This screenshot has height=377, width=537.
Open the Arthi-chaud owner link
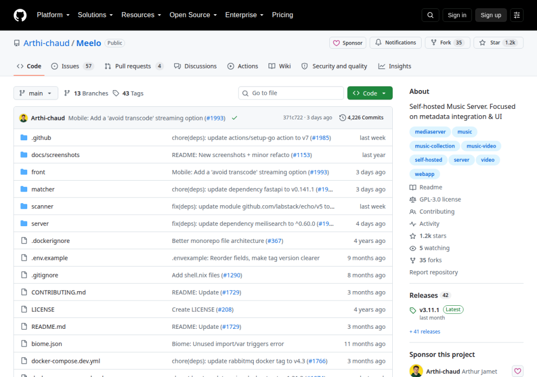click(47, 43)
